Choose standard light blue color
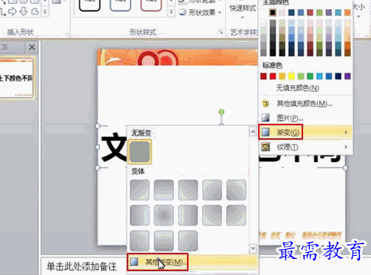The height and width of the screenshot is (275, 371). tap(319, 76)
